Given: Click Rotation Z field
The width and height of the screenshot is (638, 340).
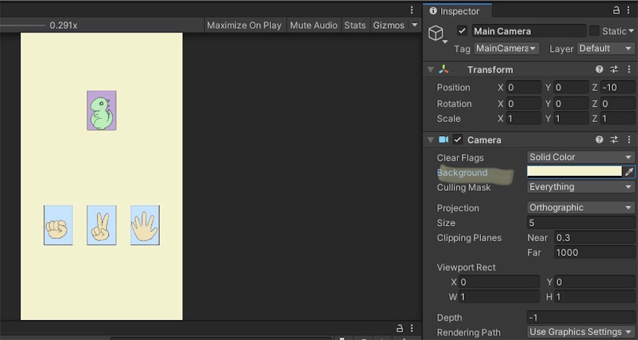Looking at the screenshot, I should click(617, 103).
